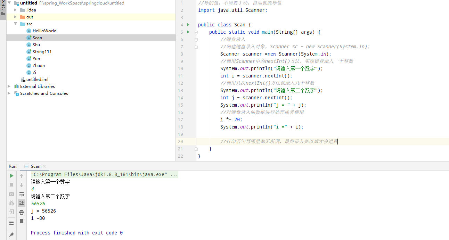Click the Restore Layout icon in Run panel
Image resolution: width=449 pixels, height=240 pixels.
11,223
